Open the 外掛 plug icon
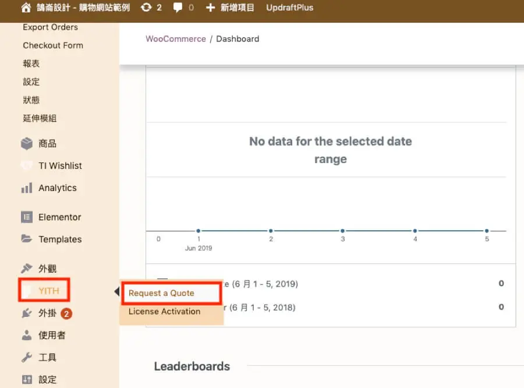The height and width of the screenshot is (388, 524). 27,313
